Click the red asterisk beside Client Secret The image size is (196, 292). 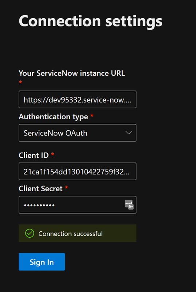point(66,188)
